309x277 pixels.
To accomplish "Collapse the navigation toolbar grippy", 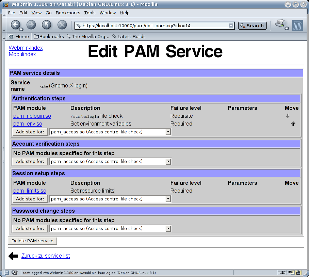I will [4, 25].
